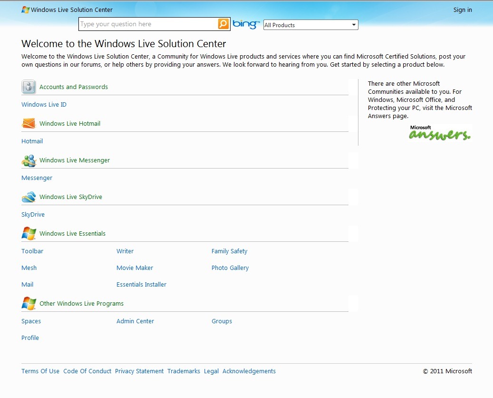Viewport: 493px width, 398px height.
Task: Click the Other Windows Live Programs icon
Action: pyautogui.click(x=29, y=304)
